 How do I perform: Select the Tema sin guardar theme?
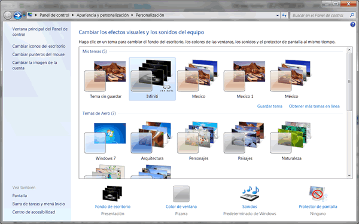point(105,79)
